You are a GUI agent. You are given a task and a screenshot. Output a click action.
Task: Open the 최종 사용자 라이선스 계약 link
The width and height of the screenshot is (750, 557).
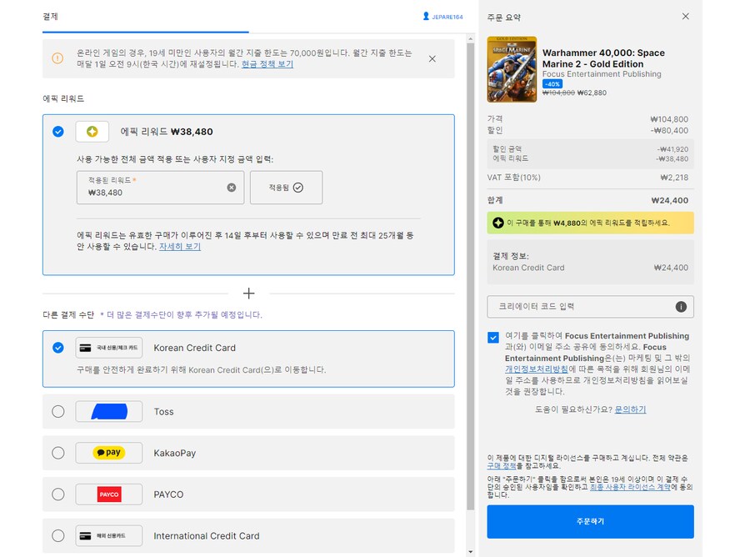pos(630,487)
